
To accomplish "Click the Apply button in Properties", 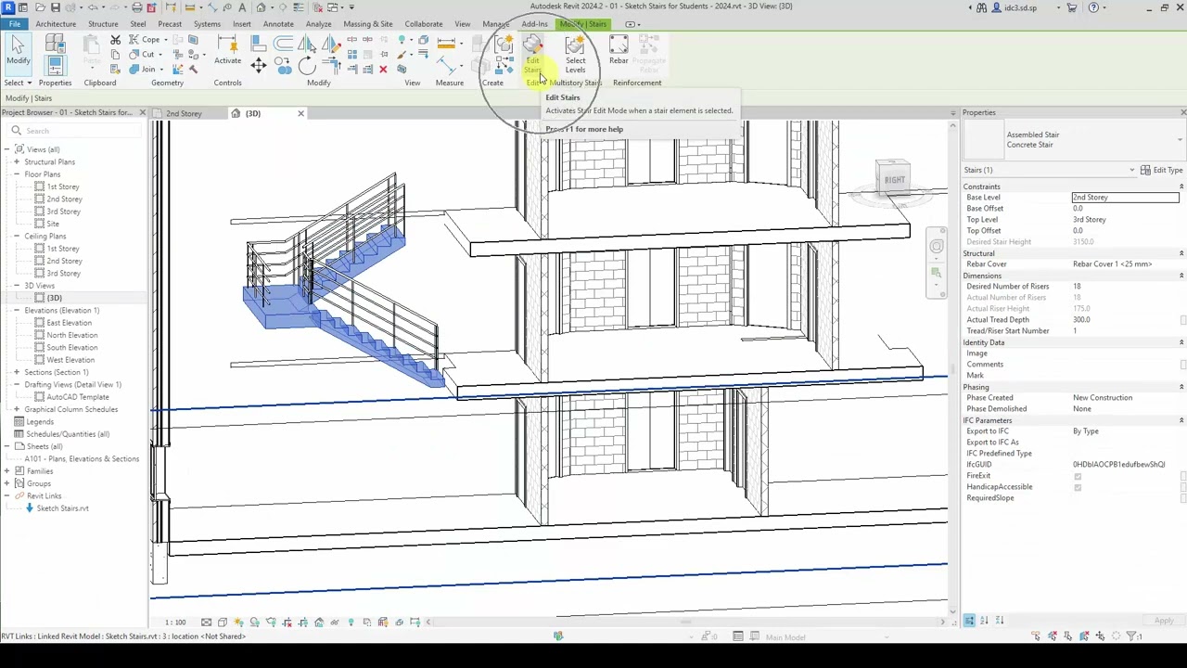I will (1164, 621).
